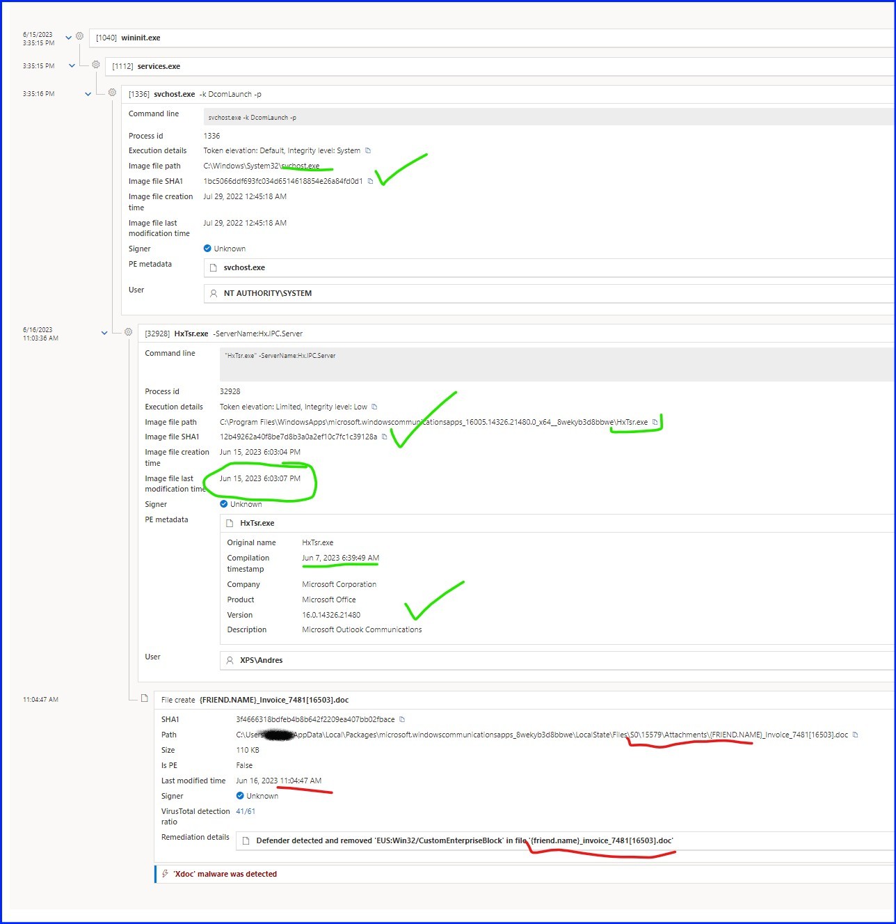Click the user icon for NT AUTHORITY\SYSTEM
The image size is (896, 924).
click(213, 293)
